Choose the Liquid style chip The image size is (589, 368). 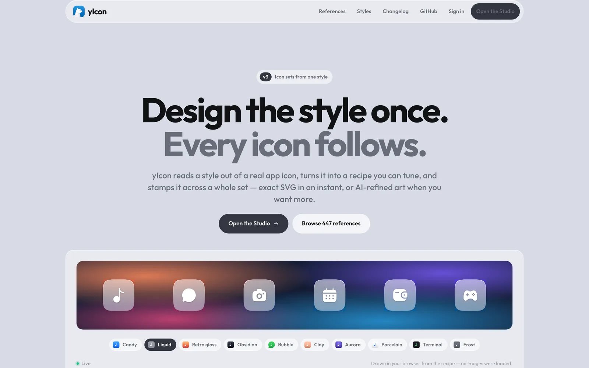point(160,345)
